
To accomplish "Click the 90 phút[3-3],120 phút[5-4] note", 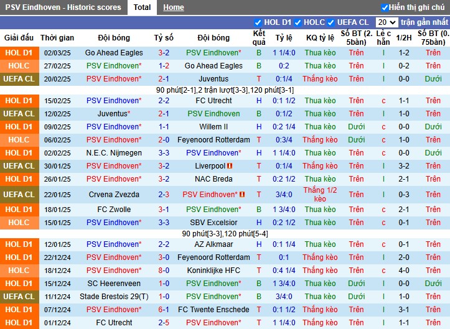I will coord(225,234).
